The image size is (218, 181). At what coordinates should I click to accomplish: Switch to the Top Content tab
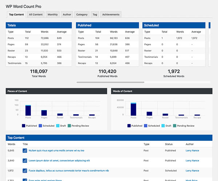16,14
